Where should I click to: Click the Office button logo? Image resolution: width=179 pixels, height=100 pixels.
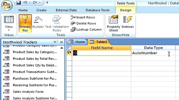pos(7,5)
